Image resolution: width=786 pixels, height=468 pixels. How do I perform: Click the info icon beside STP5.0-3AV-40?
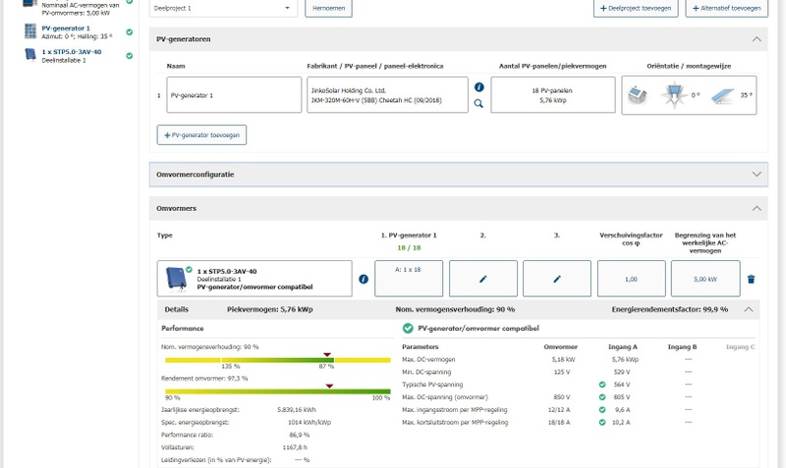pos(363,279)
